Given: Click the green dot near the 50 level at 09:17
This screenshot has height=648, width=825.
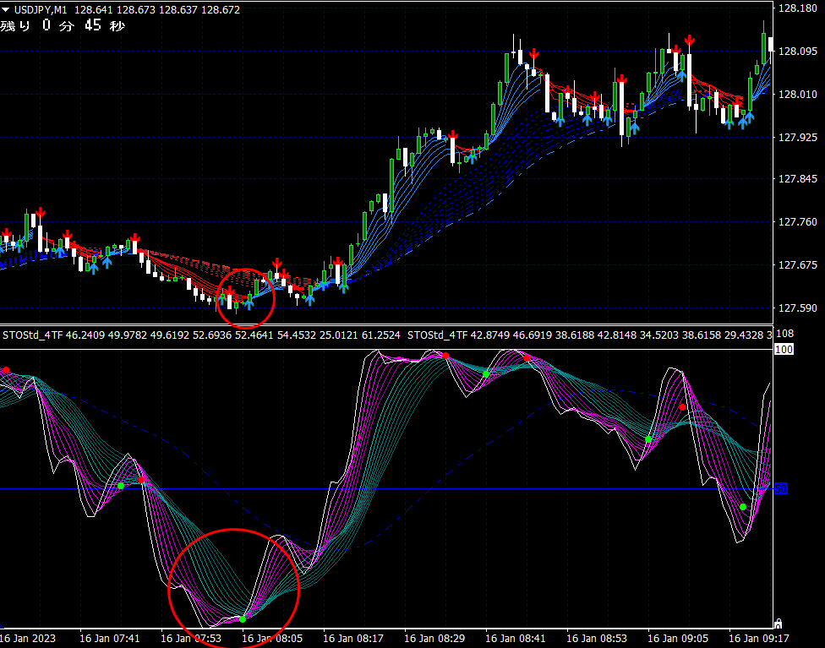Looking at the screenshot, I should coord(743,507).
